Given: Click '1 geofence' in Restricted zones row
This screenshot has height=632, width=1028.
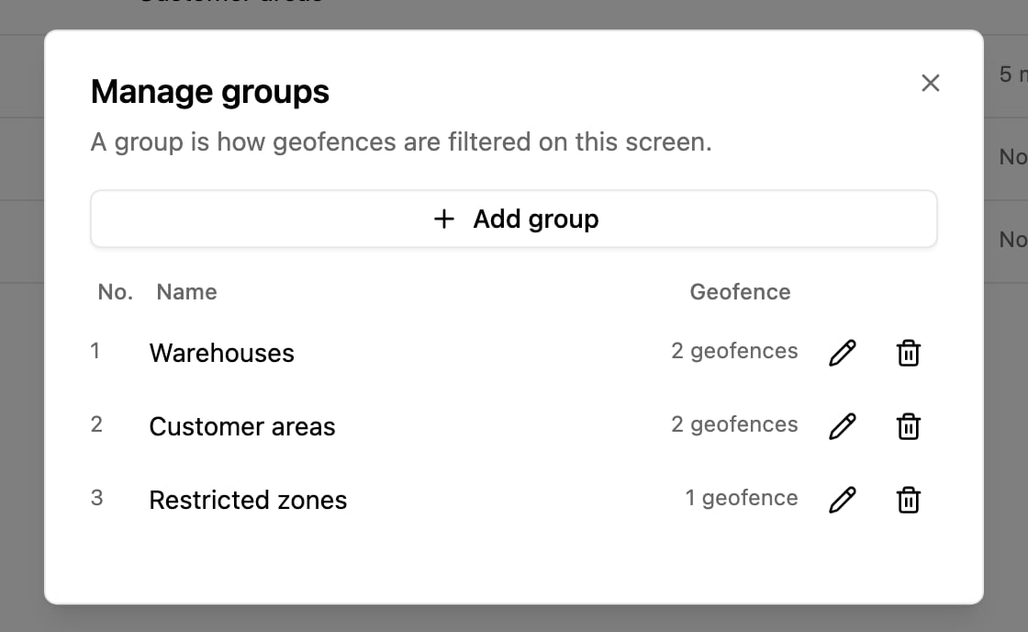Looking at the screenshot, I should 742,498.
